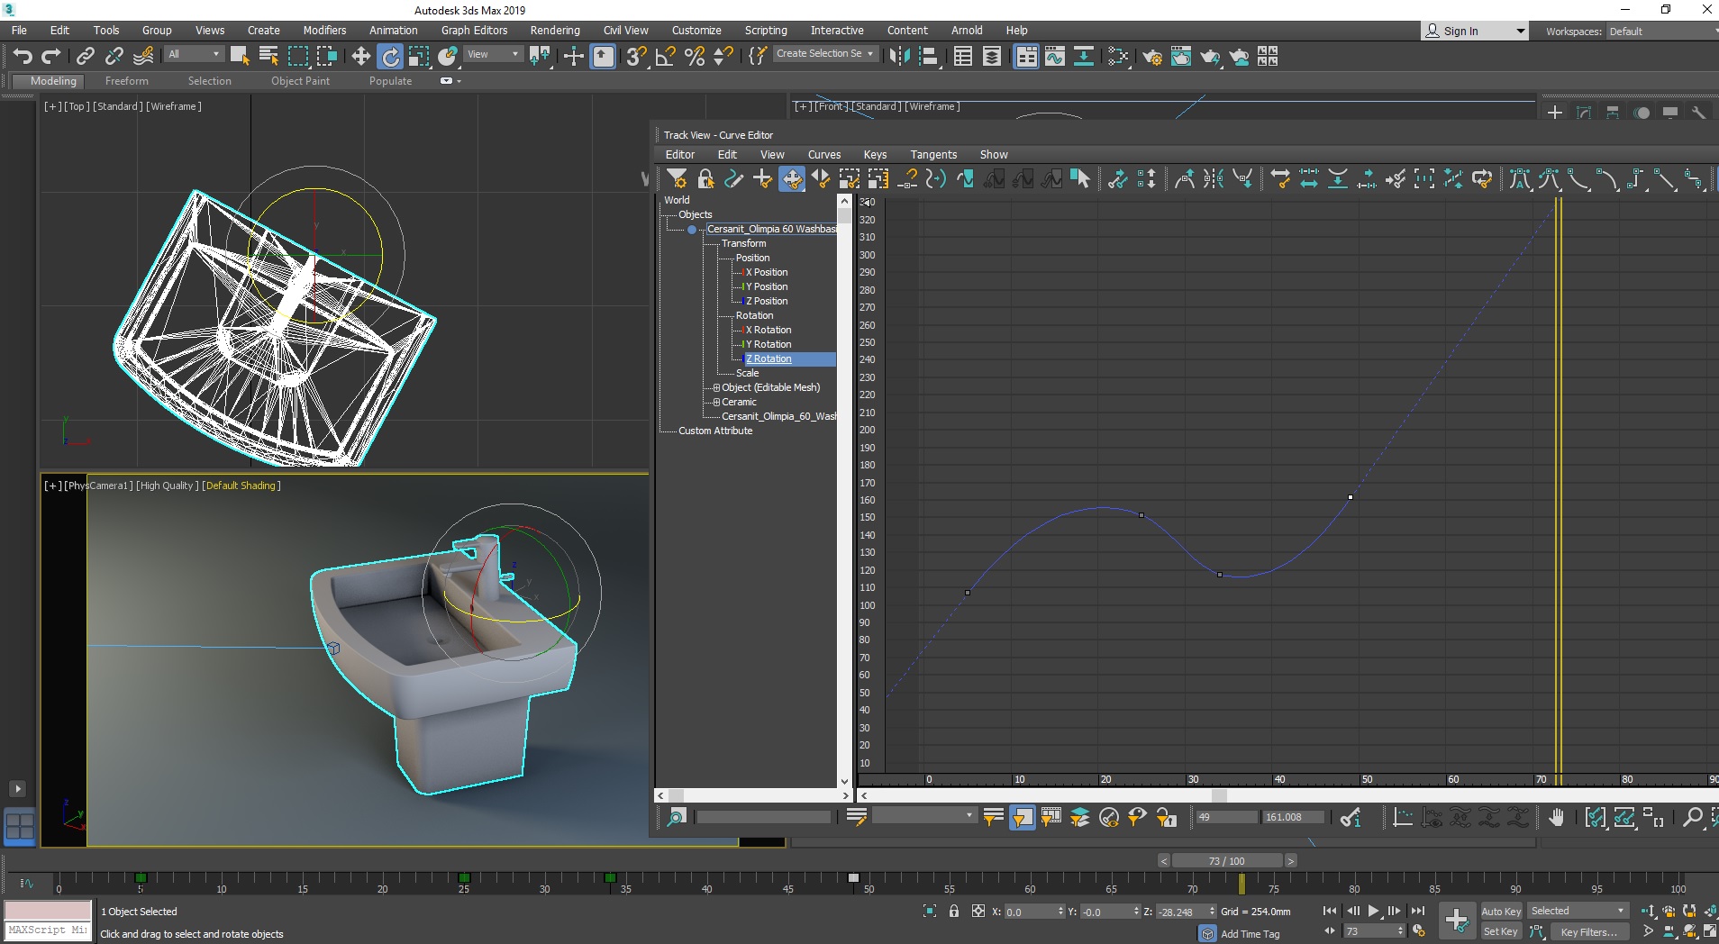The image size is (1719, 944).
Task: Toggle the Angle Snap icon
Action: pyautogui.click(x=666, y=57)
